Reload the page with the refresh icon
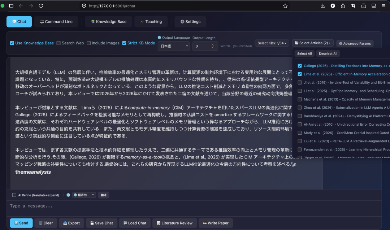Viewport: 390px width, 230px height. click(x=41, y=6)
